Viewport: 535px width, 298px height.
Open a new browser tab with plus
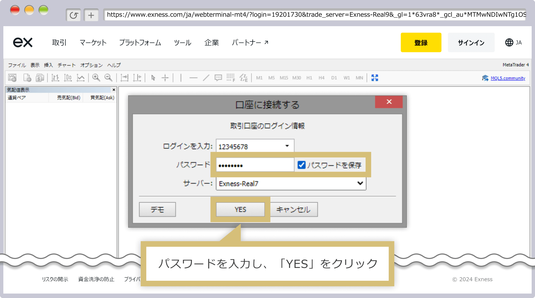91,15
